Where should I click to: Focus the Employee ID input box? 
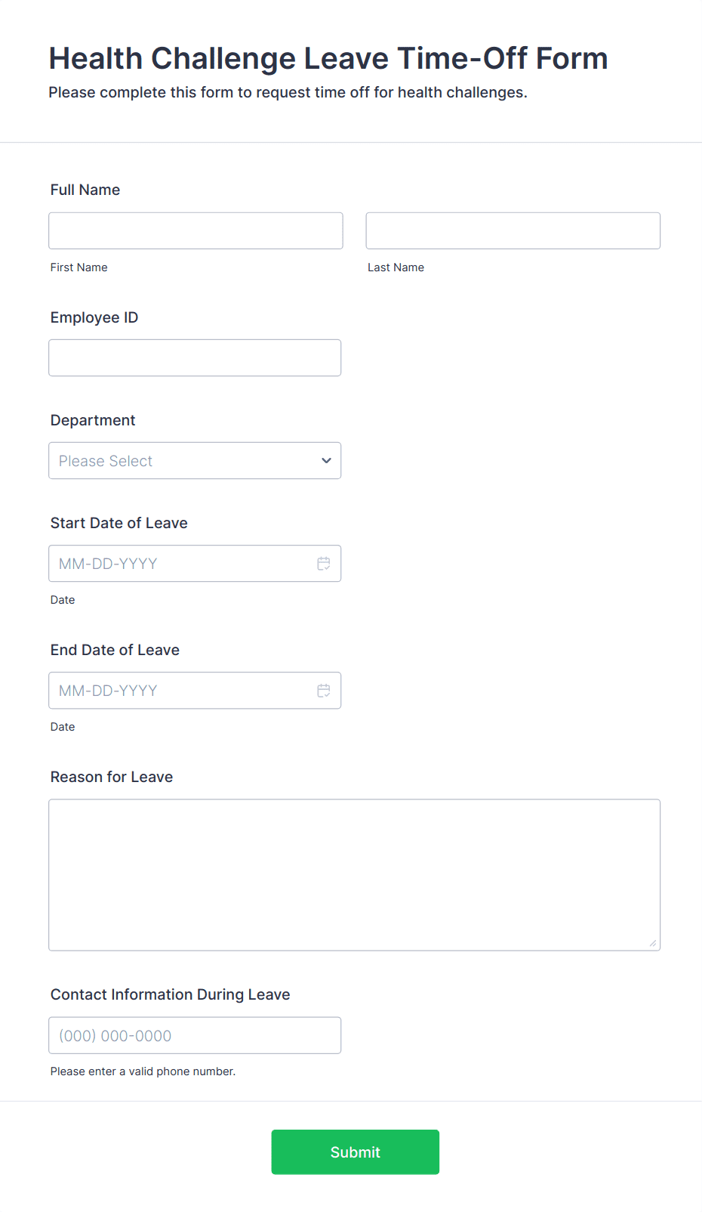[195, 358]
